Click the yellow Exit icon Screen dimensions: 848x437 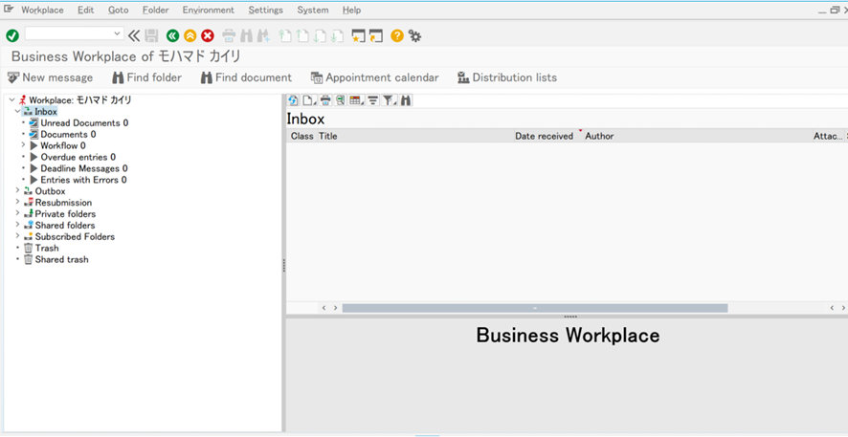tap(190, 35)
